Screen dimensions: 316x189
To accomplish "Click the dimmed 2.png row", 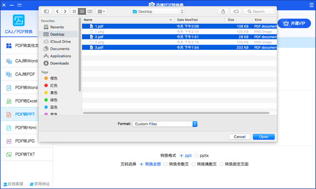I will (179, 42).
